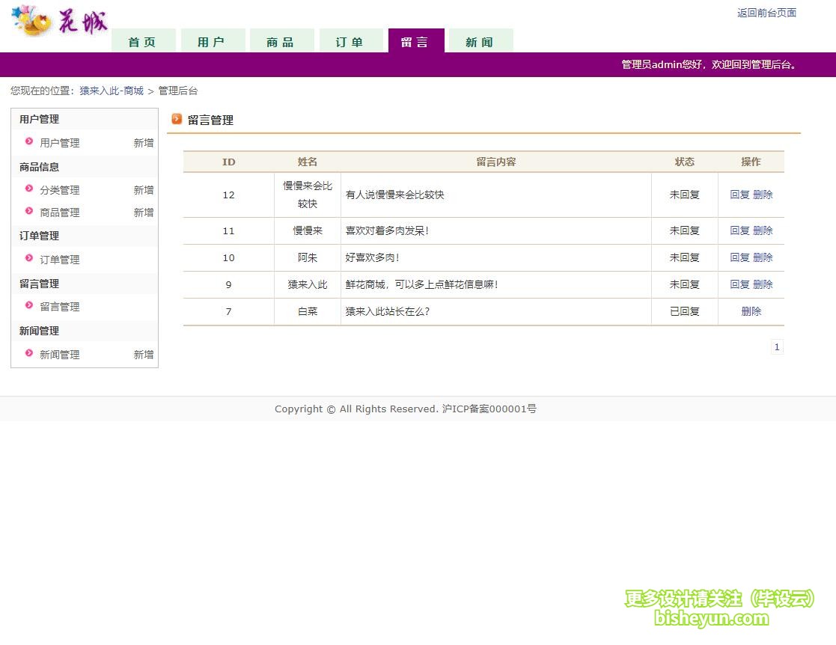The image size is (836, 645).
Task: Click 新增 next to 用户管理
Action: 143,142
